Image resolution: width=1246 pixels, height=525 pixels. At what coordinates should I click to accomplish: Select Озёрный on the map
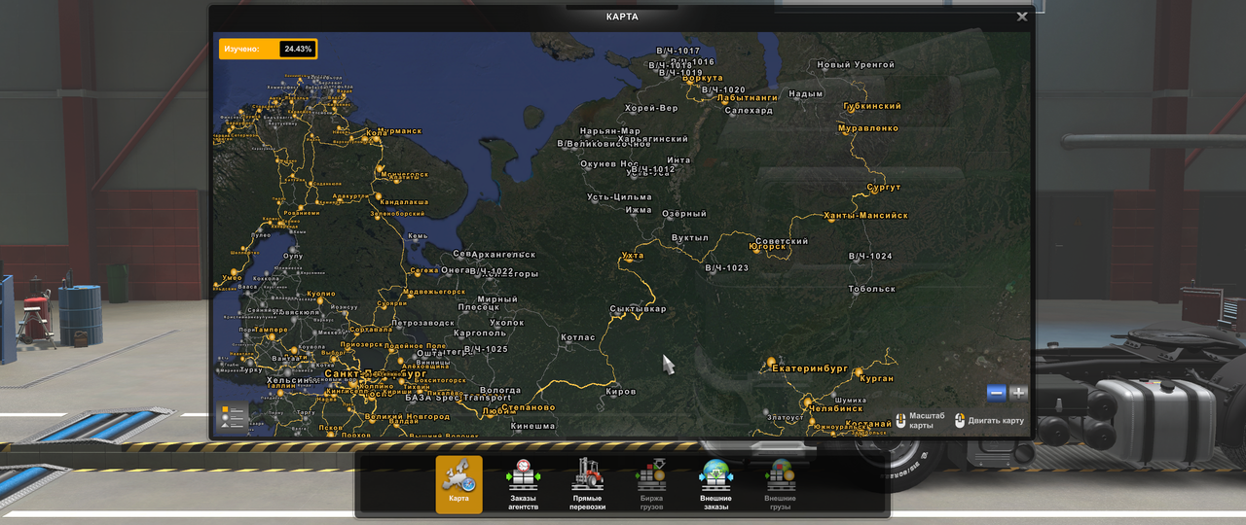click(x=684, y=214)
